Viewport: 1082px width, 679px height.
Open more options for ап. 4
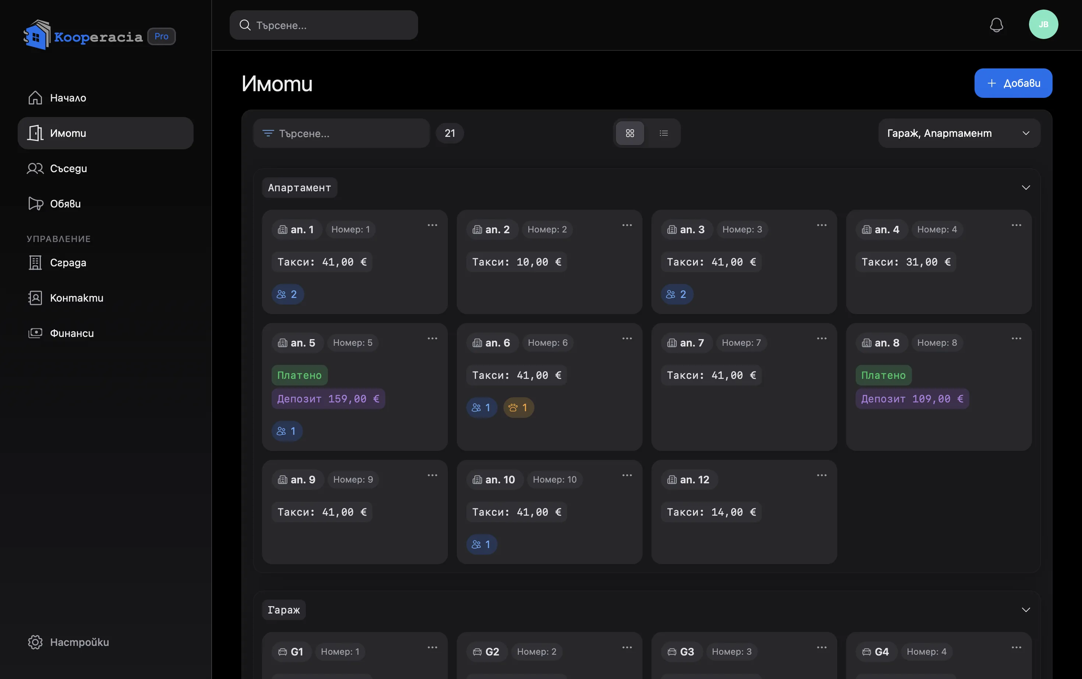[x=1016, y=225]
